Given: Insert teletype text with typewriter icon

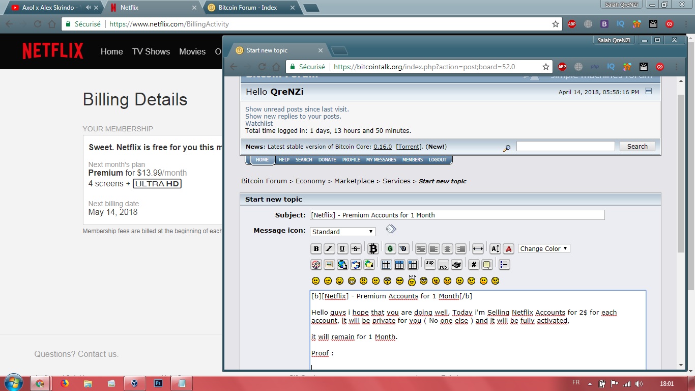Looking at the screenshot, I should point(456,265).
